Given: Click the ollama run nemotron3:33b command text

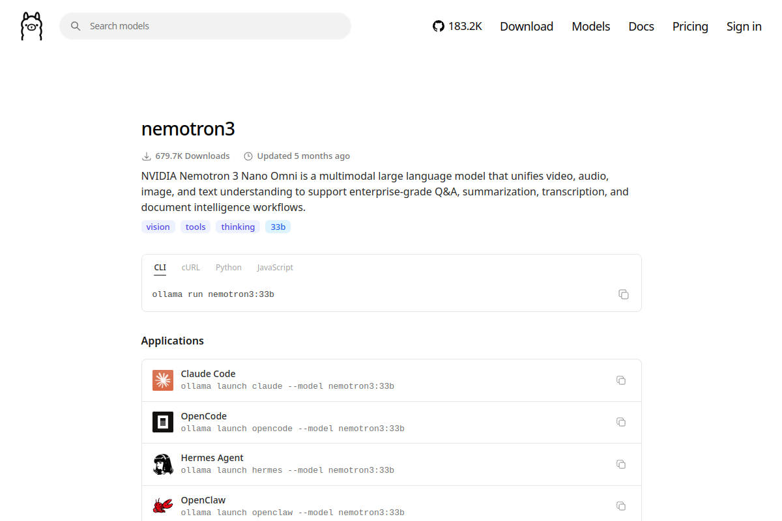Looking at the screenshot, I should click(213, 294).
